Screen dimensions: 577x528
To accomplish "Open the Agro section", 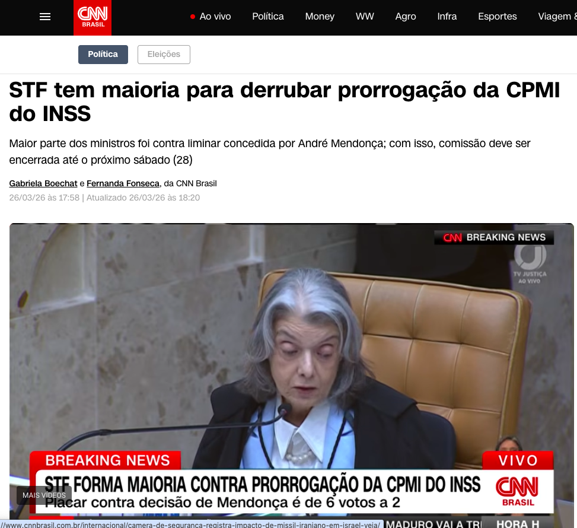I will click(406, 17).
